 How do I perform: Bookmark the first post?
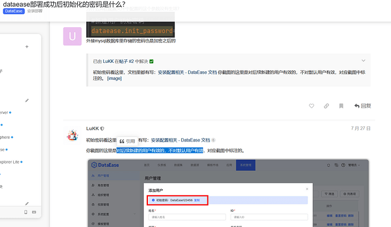click(341, 106)
